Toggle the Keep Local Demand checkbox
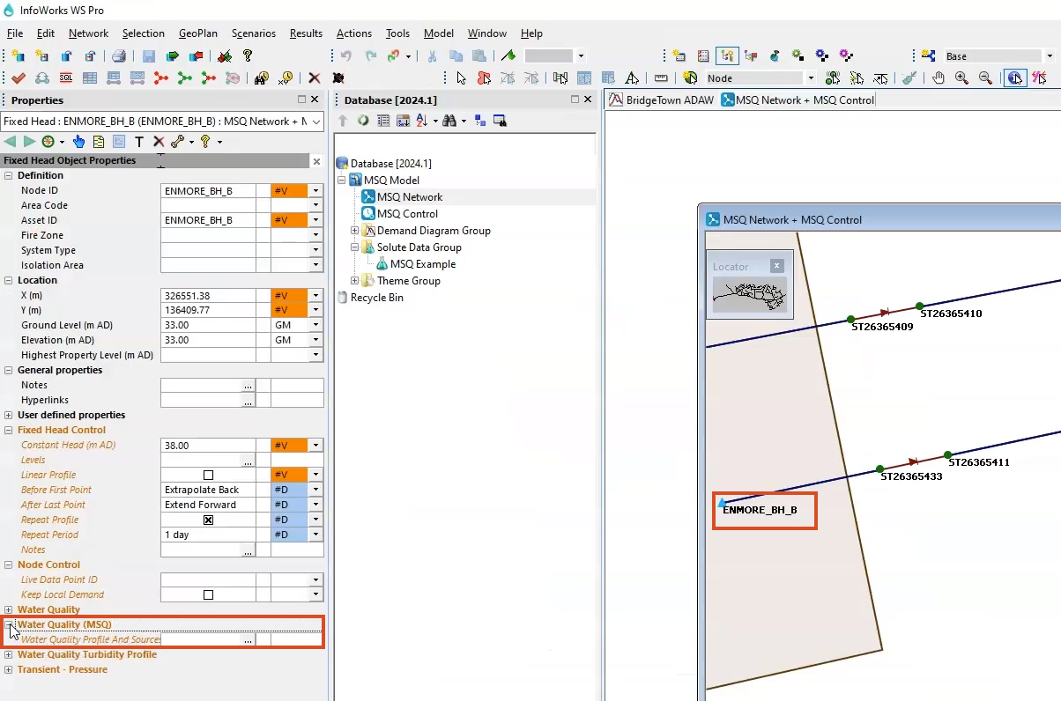Screen dimensions: 1061x701 pyautogui.click(x=208, y=595)
